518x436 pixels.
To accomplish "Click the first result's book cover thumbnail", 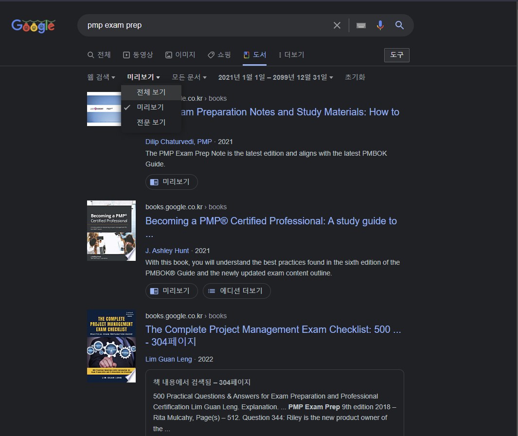I will coord(104,109).
